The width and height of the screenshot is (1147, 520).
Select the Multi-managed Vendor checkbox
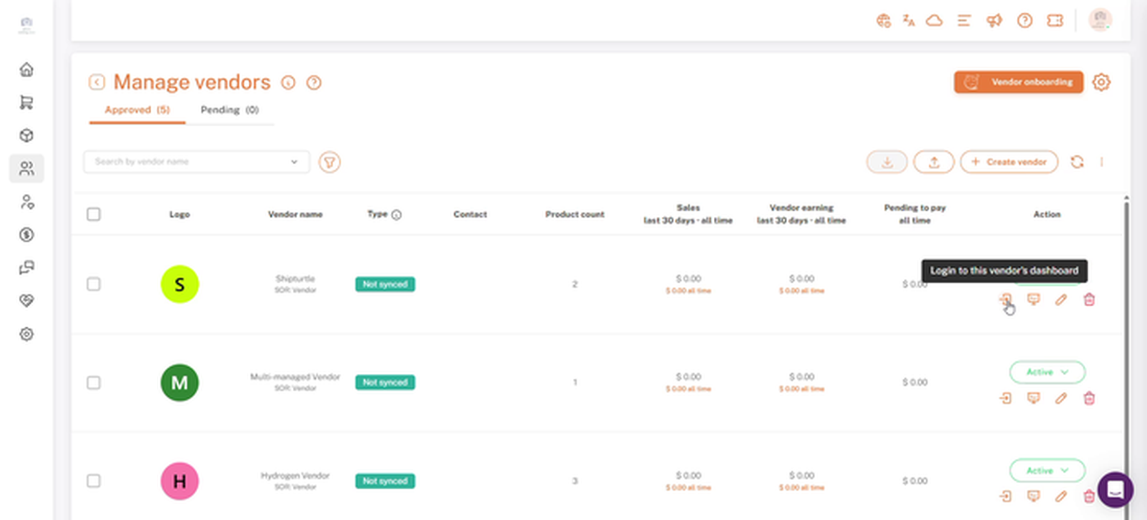pyautogui.click(x=94, y=382)
